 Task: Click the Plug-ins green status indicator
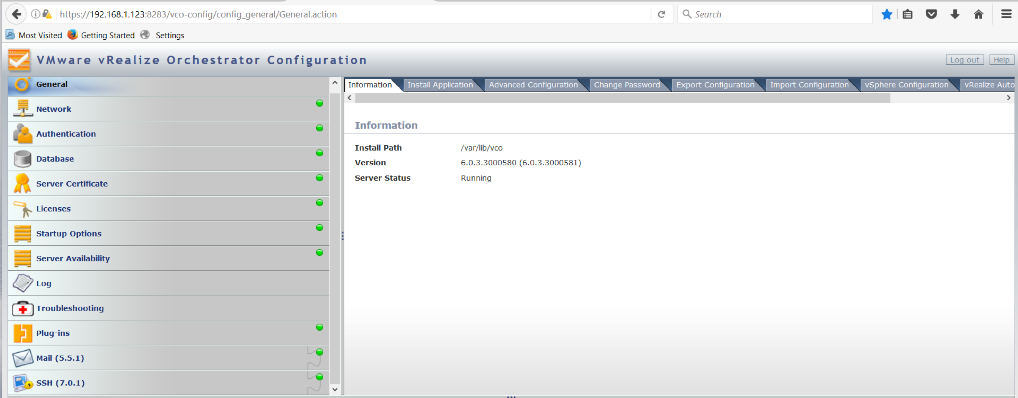(x=320, y=327)
